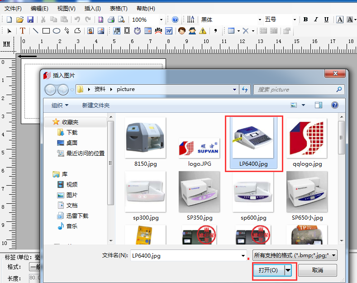Click the Open folder toolbar icon
Image resolution: width=357 pixels, height=283 pixels.
coord(19,19)
